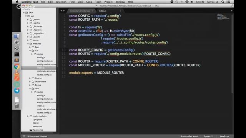Viewport: 246px width, 138px height.
Task: Expand the Beer module folder
Action: [30, 47]
